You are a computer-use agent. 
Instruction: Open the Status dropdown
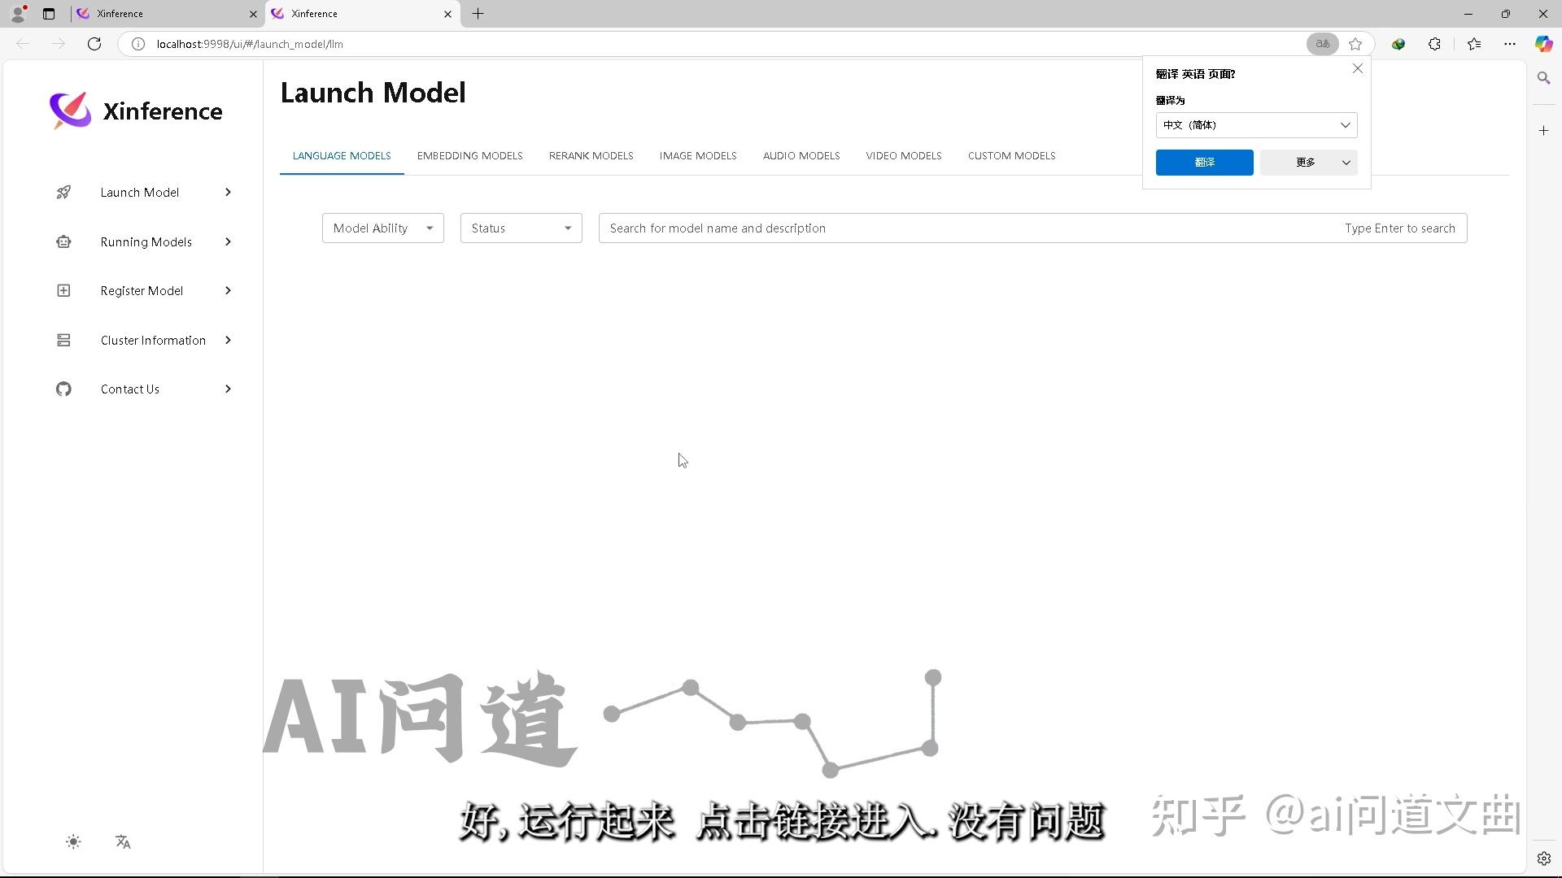tap(521, 228)
